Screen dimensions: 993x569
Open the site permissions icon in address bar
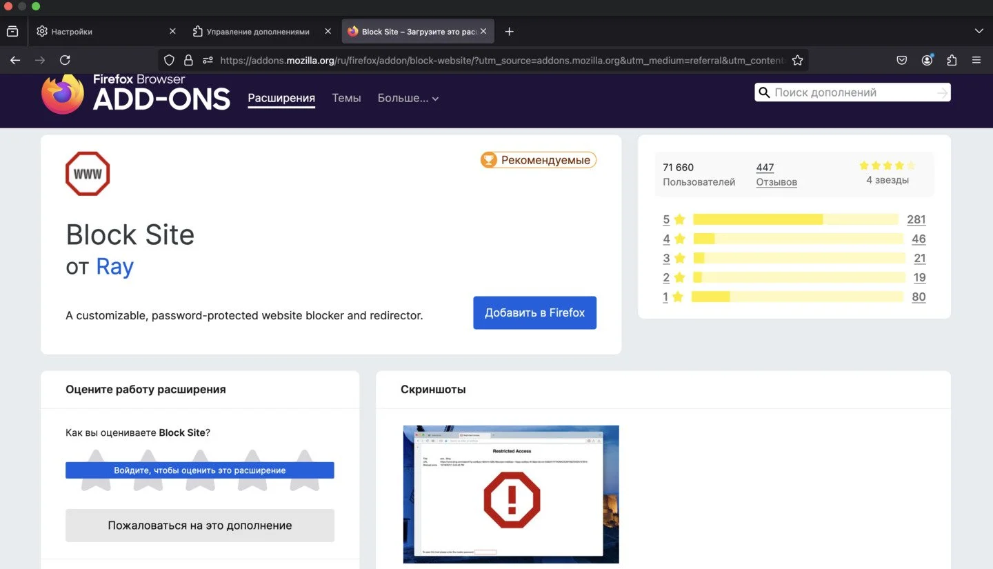[x=208, y=60]
